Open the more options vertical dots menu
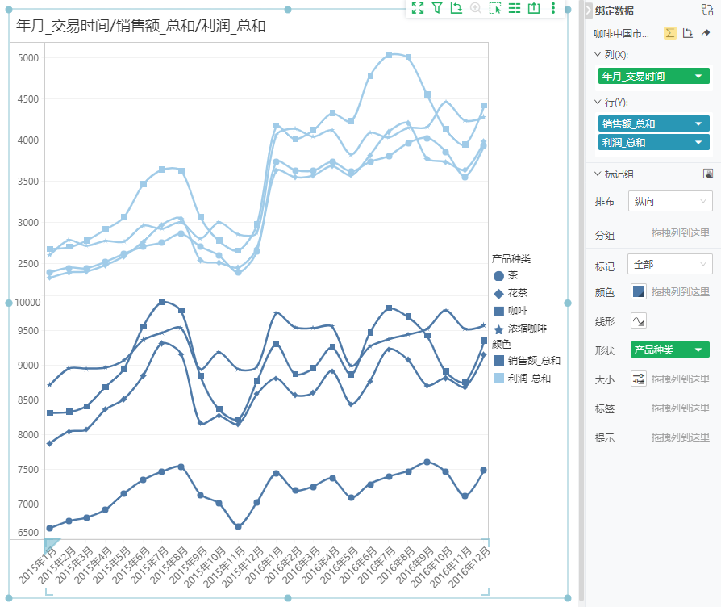The image size is (721, 607). point(553,8)
